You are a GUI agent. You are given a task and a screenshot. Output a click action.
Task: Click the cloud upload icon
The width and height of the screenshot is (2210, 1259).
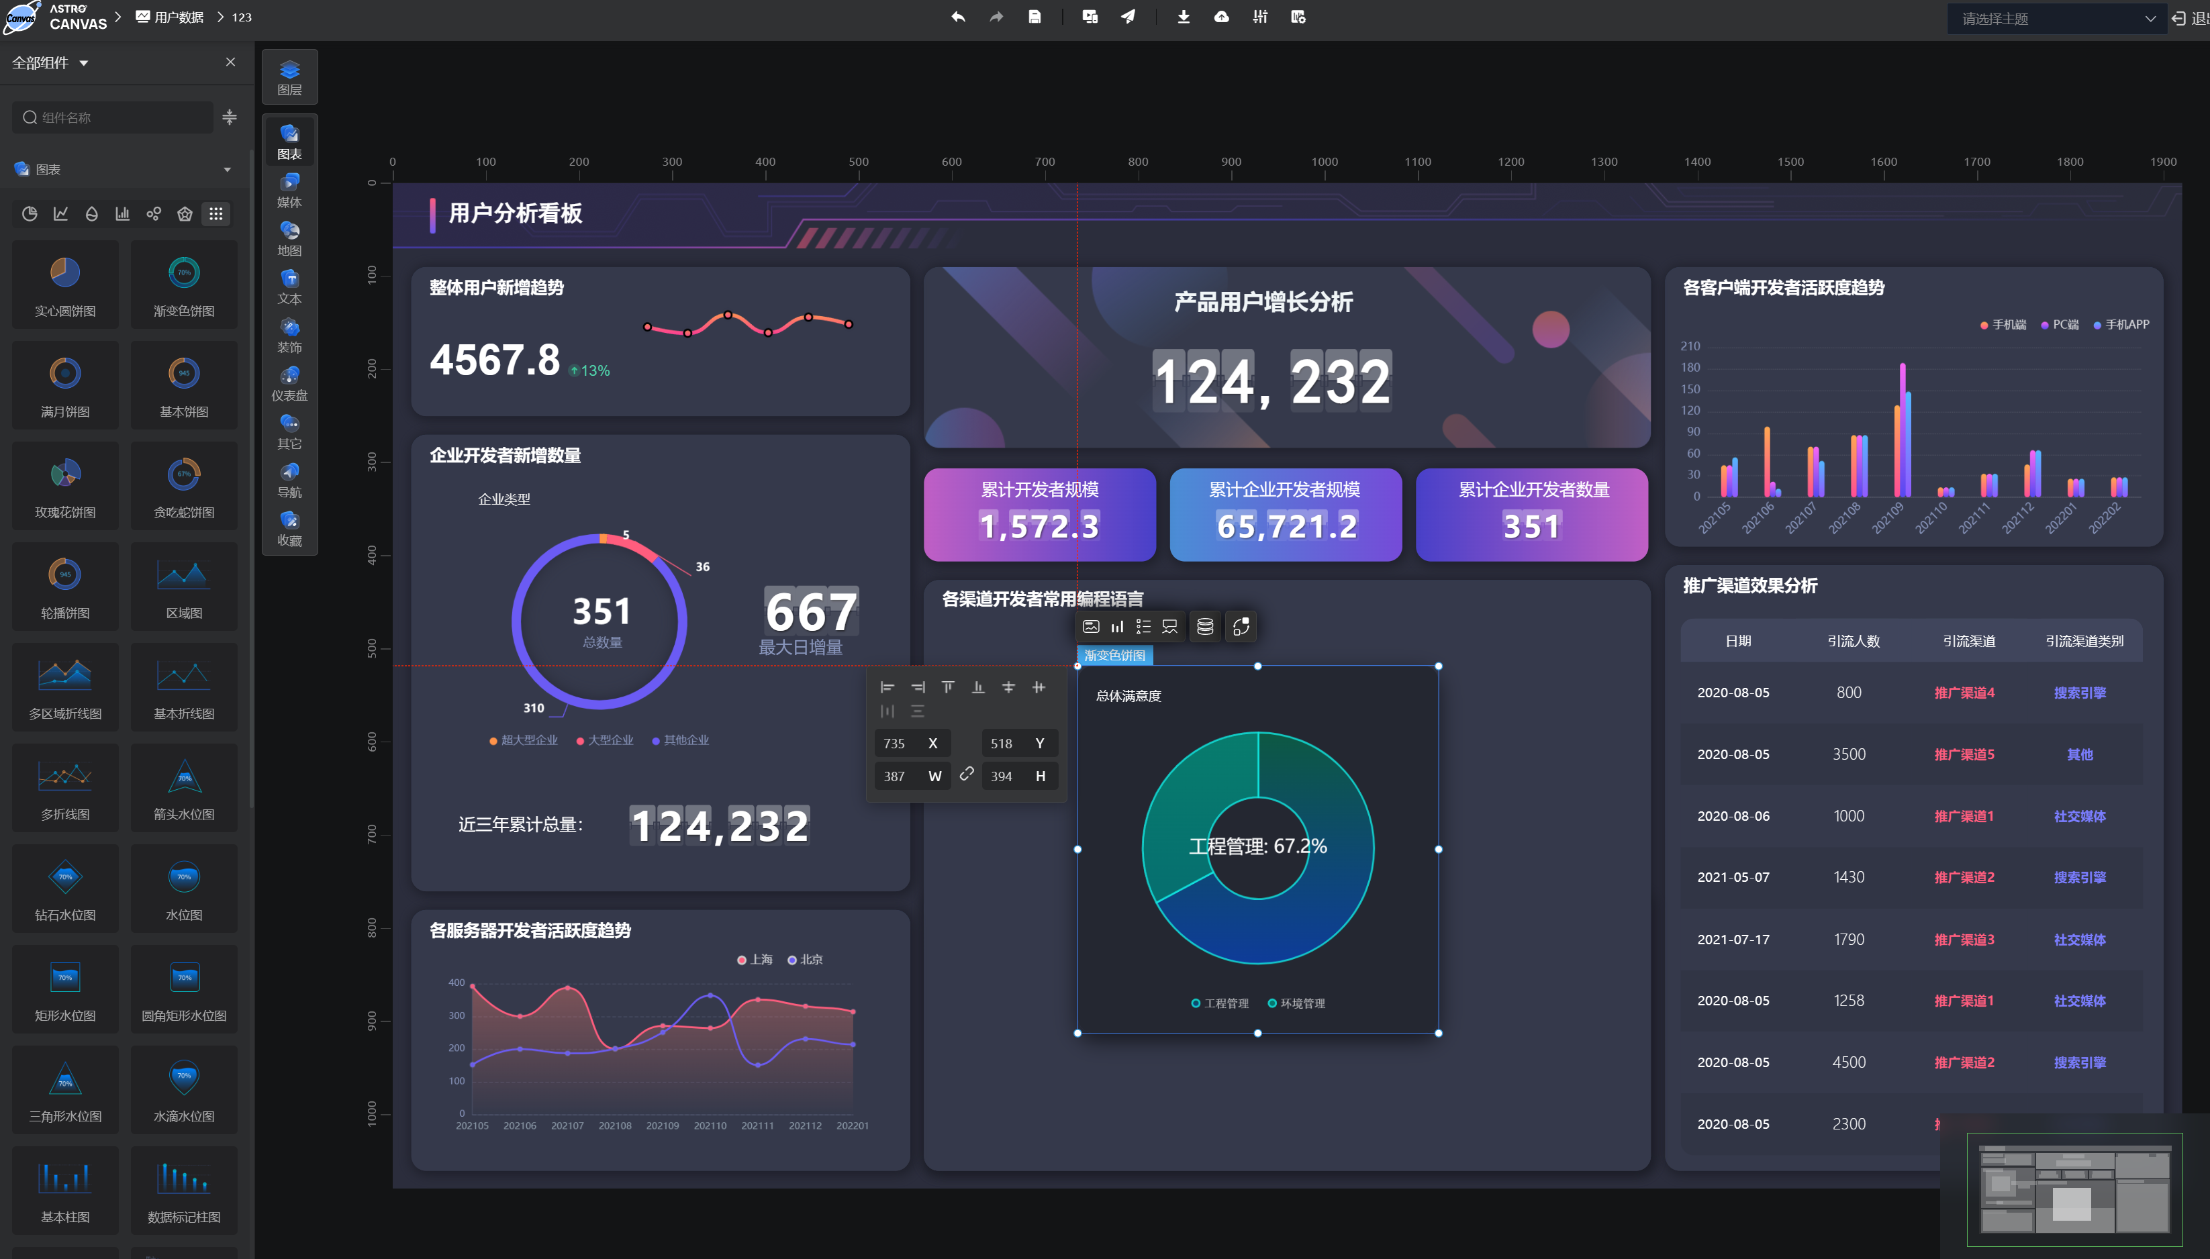(x=1221, y=17)
